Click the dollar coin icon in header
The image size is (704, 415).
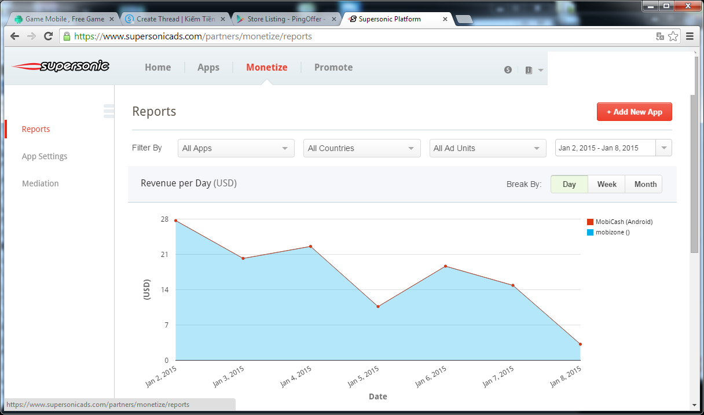tap(508, 69)
